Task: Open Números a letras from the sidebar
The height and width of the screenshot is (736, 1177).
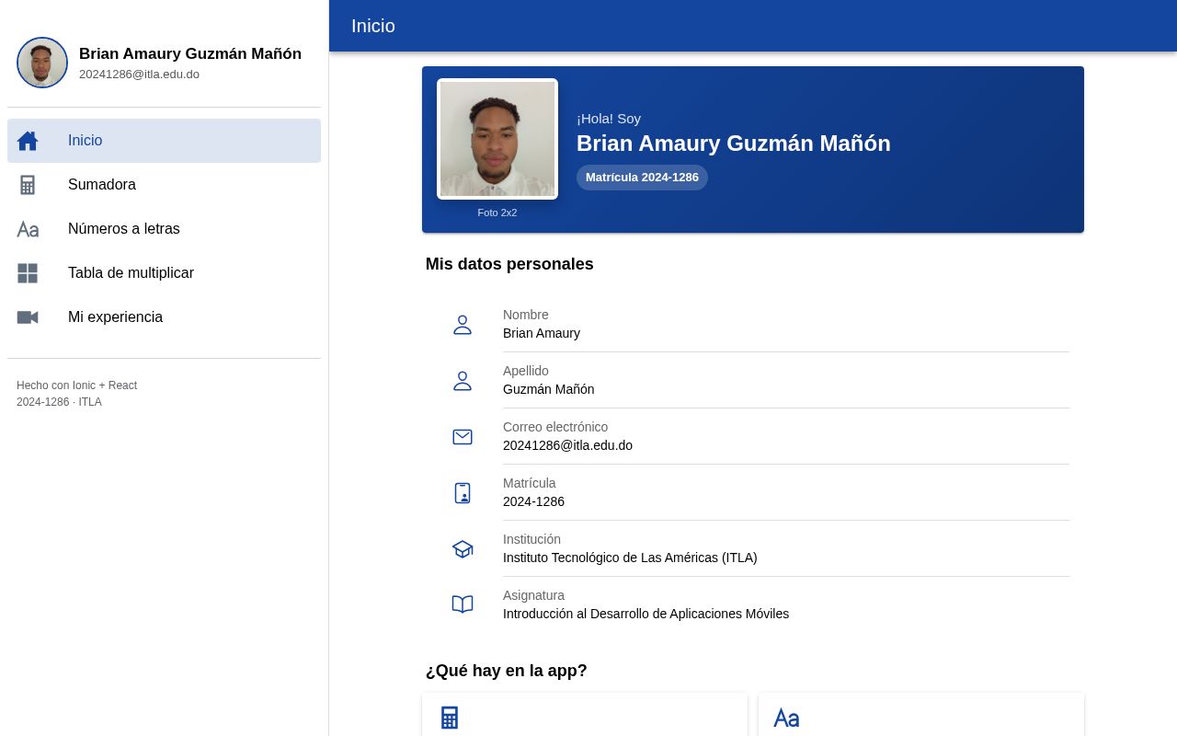Action: coord(164,229)
